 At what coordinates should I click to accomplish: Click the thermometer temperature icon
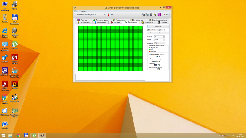[109, 15]
